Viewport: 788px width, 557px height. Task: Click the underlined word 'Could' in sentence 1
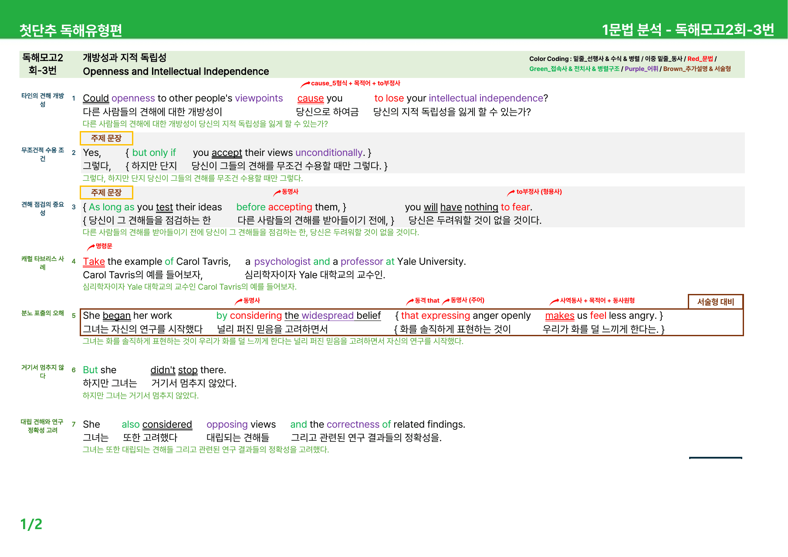96,98
